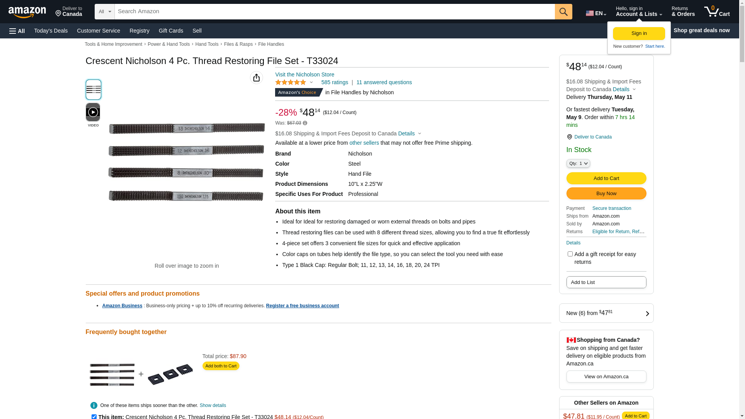Check the gift receipt checkbox
The image size is (745, 419).
pyautogui.click(x=570, y=254)
